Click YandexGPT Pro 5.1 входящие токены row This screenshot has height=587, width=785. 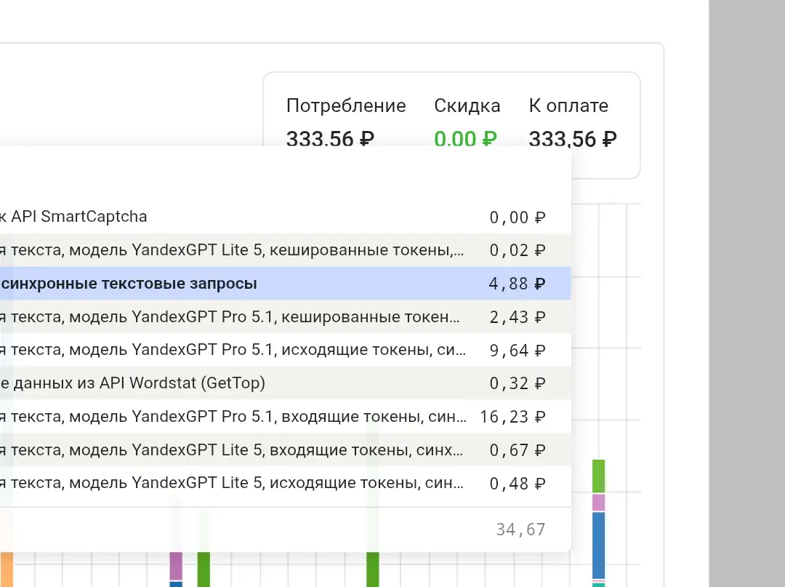286,416
